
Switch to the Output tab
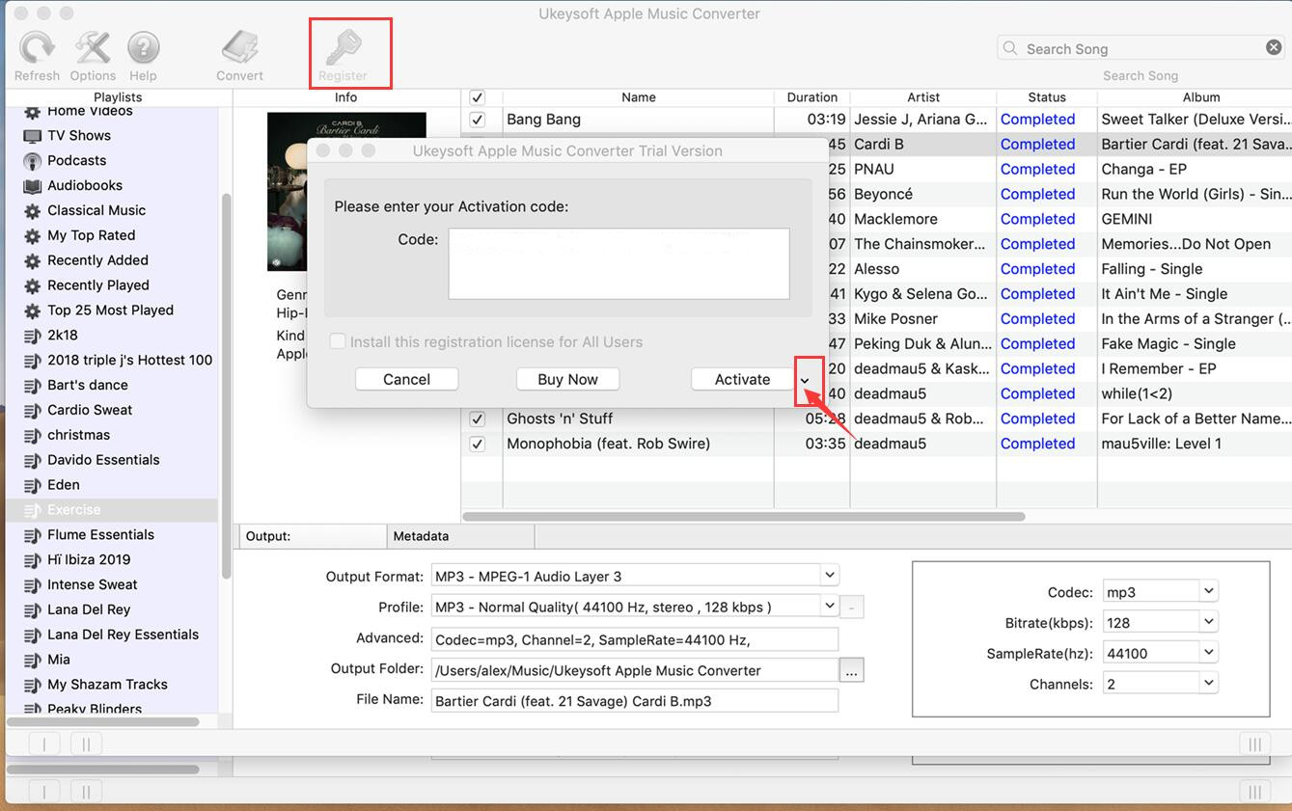[312, 536]
